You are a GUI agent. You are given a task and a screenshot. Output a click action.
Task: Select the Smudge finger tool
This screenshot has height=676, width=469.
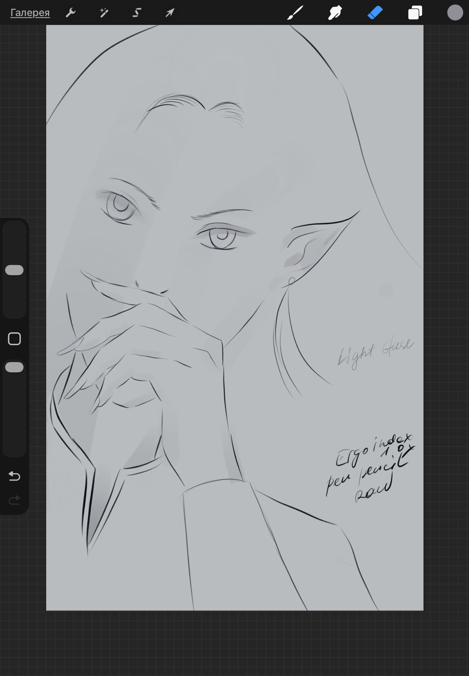click(x=335, y=13)
